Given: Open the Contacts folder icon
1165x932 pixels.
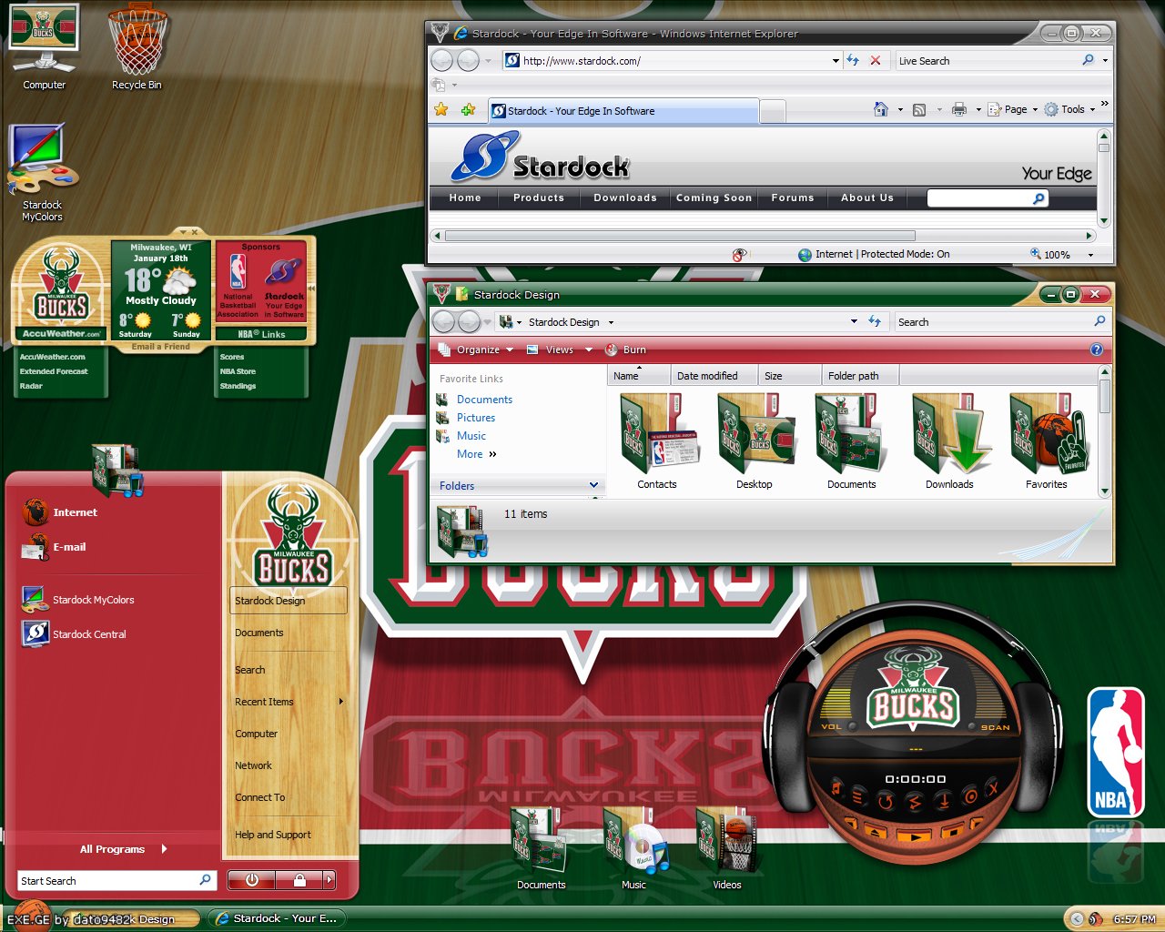Looking at the screenshot, I should tap(657, 441).
